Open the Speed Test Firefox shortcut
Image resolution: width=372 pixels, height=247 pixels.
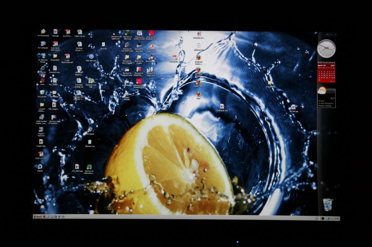click(198, 82)
